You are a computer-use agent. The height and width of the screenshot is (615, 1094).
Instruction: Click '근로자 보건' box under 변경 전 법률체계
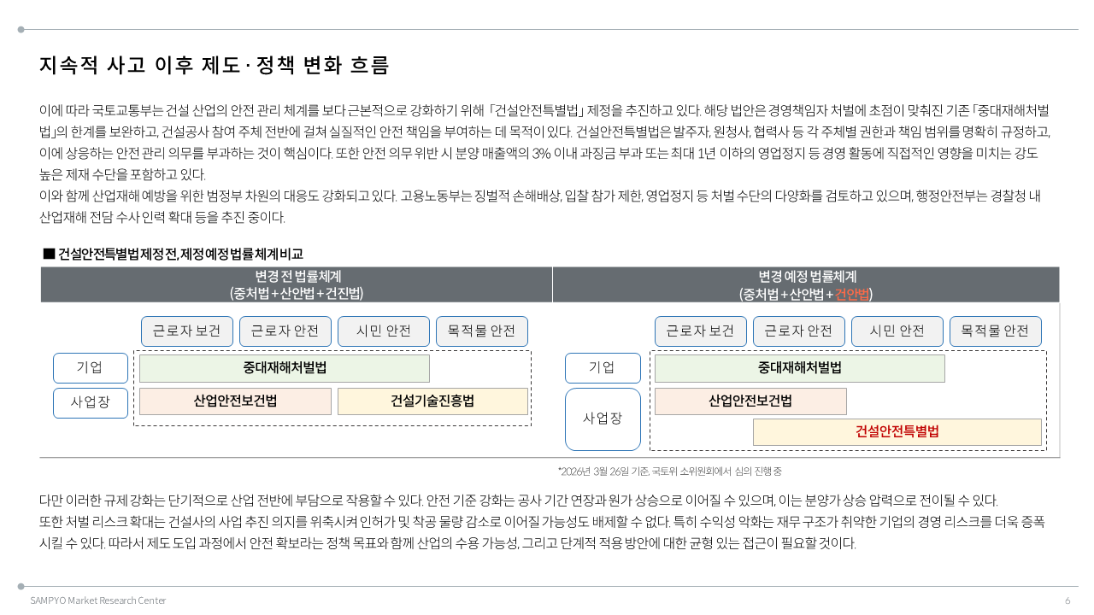(186, 331)
